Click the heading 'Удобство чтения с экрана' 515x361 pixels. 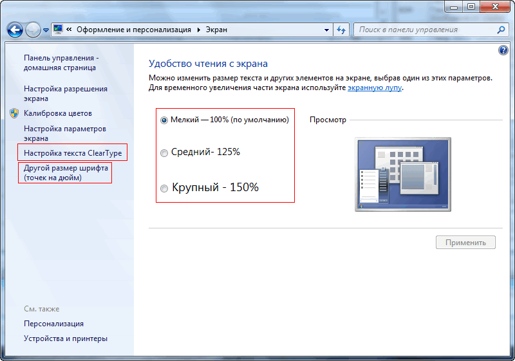[x=208, y=63]
